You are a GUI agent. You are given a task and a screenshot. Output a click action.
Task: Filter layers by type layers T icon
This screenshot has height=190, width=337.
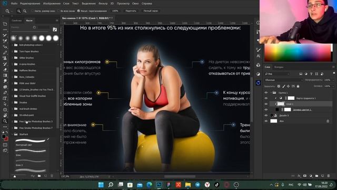pyautogui.click(x=311, y=74)
